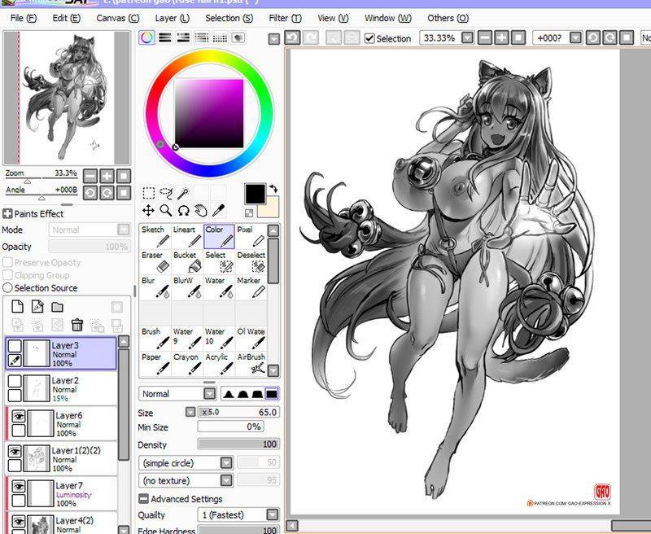Select the Color brush tool
The image size is (651, 534).
click(219, 236)
